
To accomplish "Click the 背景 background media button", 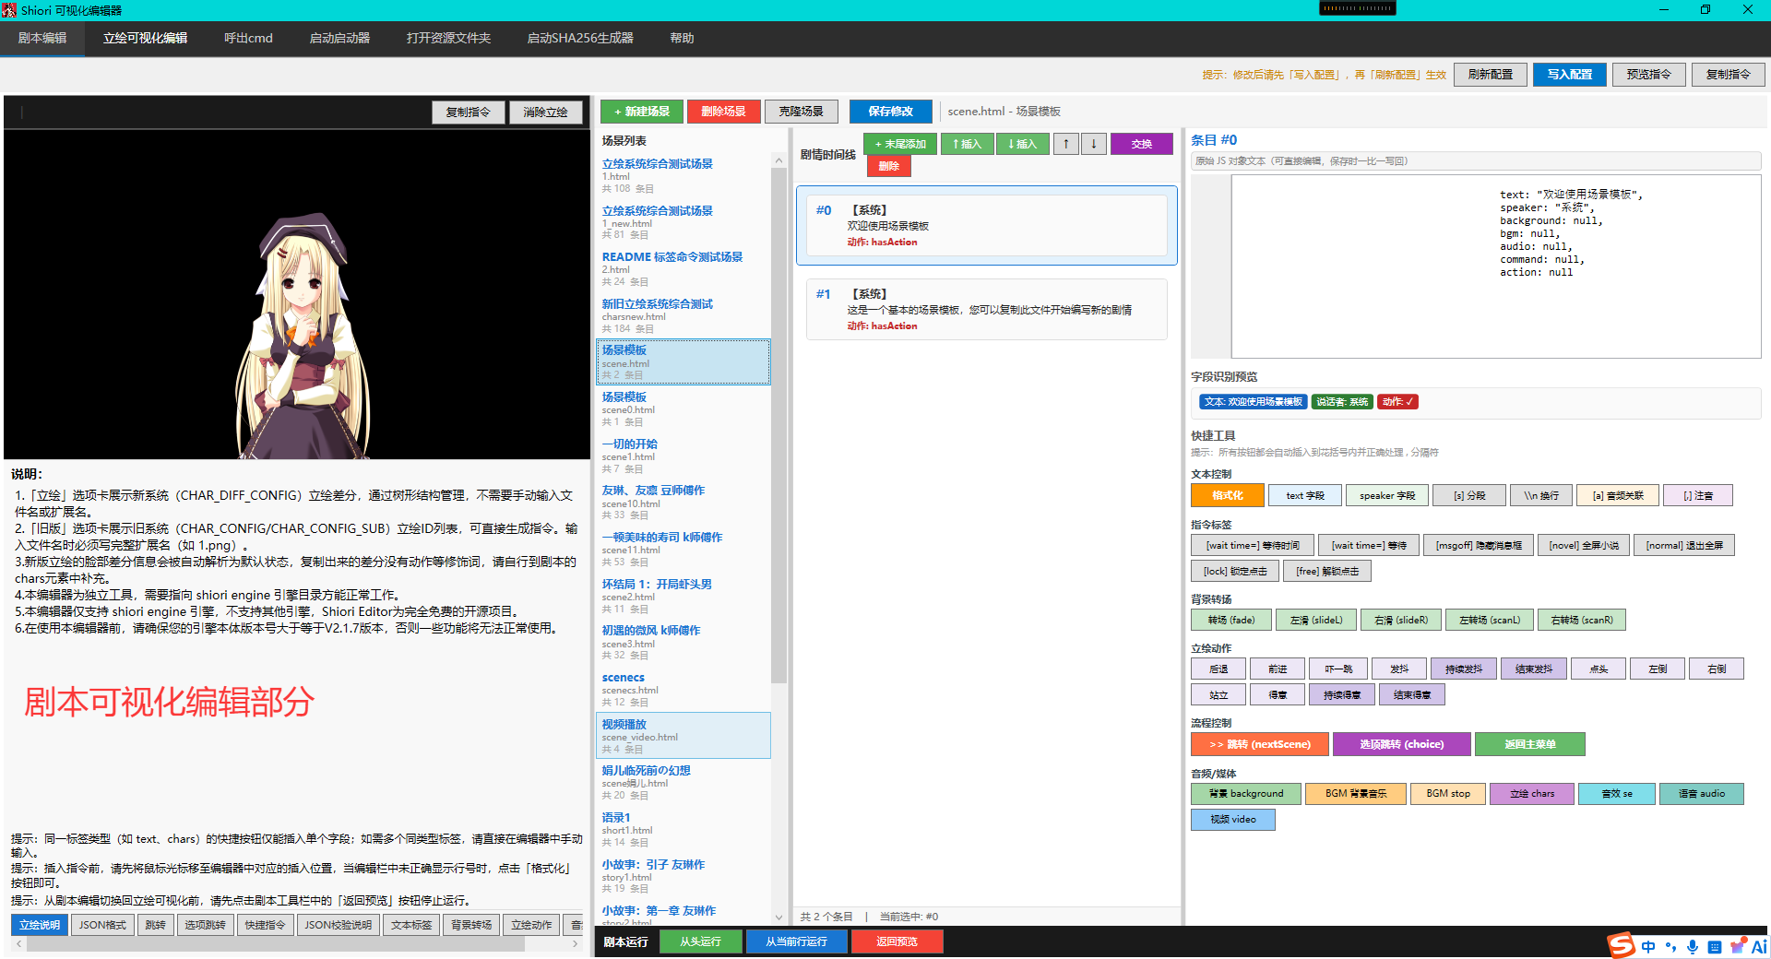I will (x=1246, y=793).
